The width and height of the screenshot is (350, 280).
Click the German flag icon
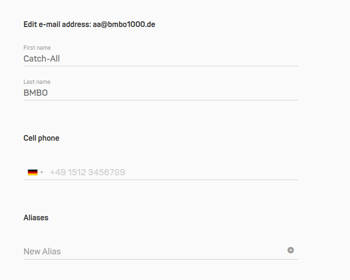pyautogui.click(x=33, y=172)
